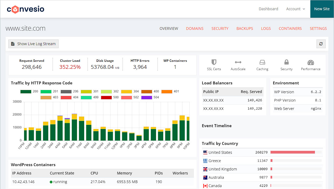
Task: Switch to the DOMAINS tab
Action: (x=195, y=28)
